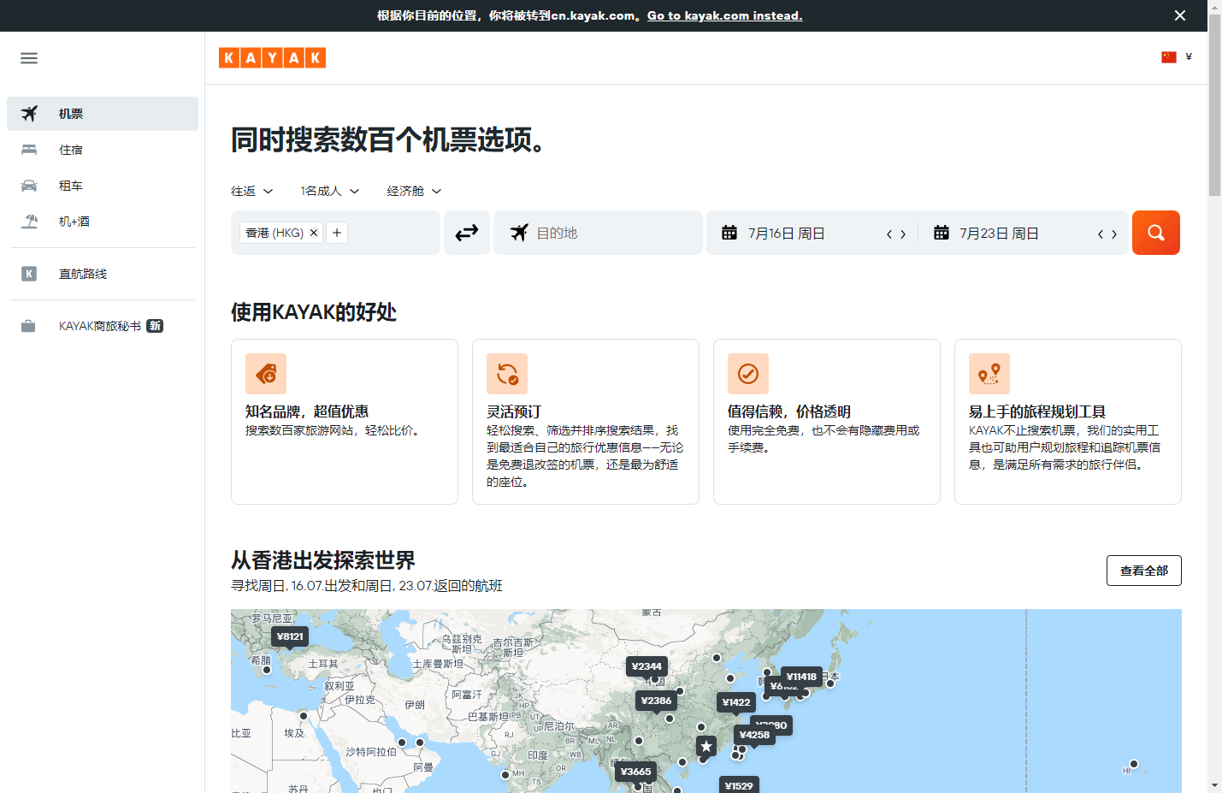
Task: Expand the 往返 trip type dropdown
Action: click(252, 191)
